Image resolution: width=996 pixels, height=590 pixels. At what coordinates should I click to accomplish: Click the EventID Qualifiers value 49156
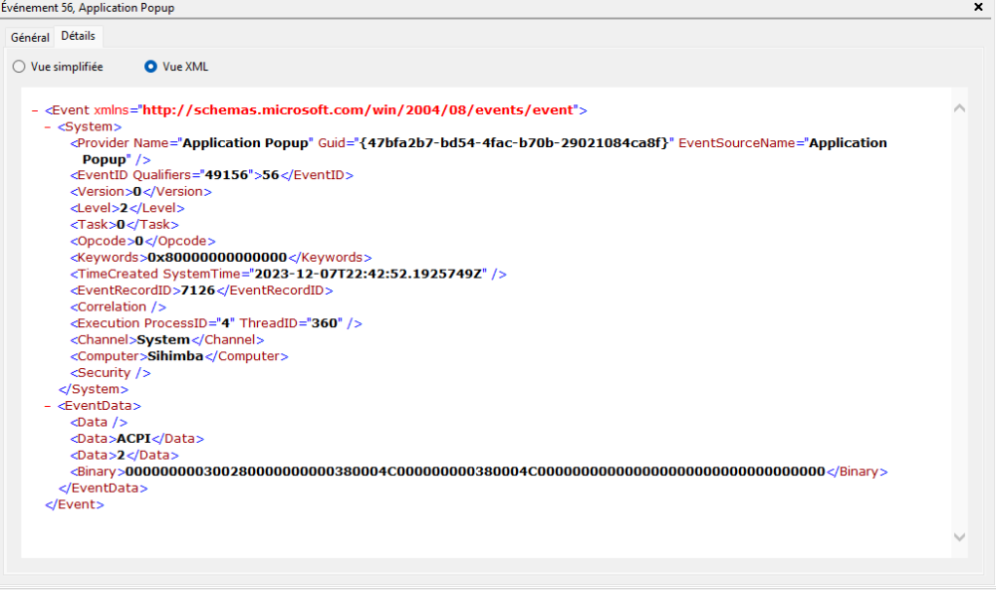tap(225, 175)
